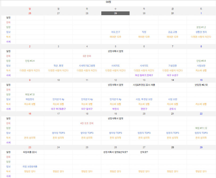This screenshot has width=216, height=178.
Task: Select the '단임 #5,6' cell
Action: 201,61
